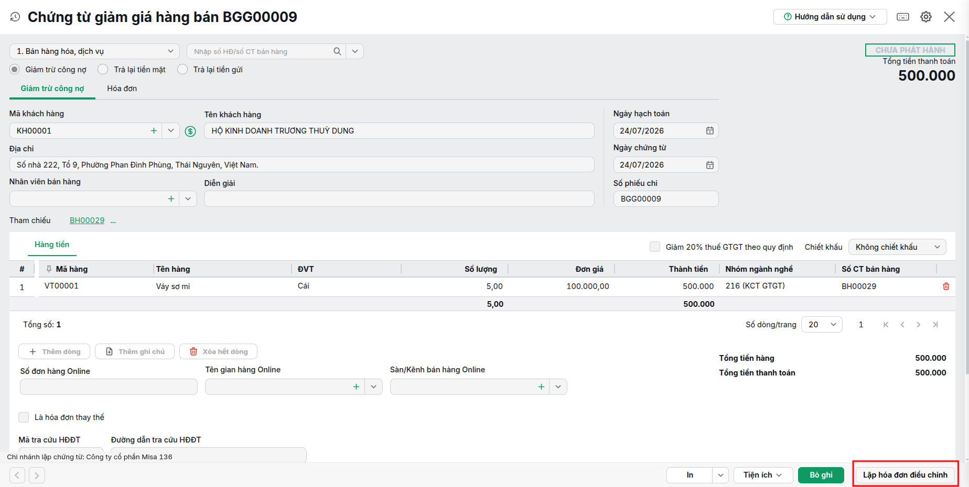Delete row Váy sơ mi with trash icon

[x=946, y=286]
